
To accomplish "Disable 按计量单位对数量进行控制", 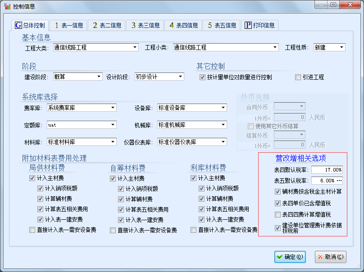I will coord(203,77).
